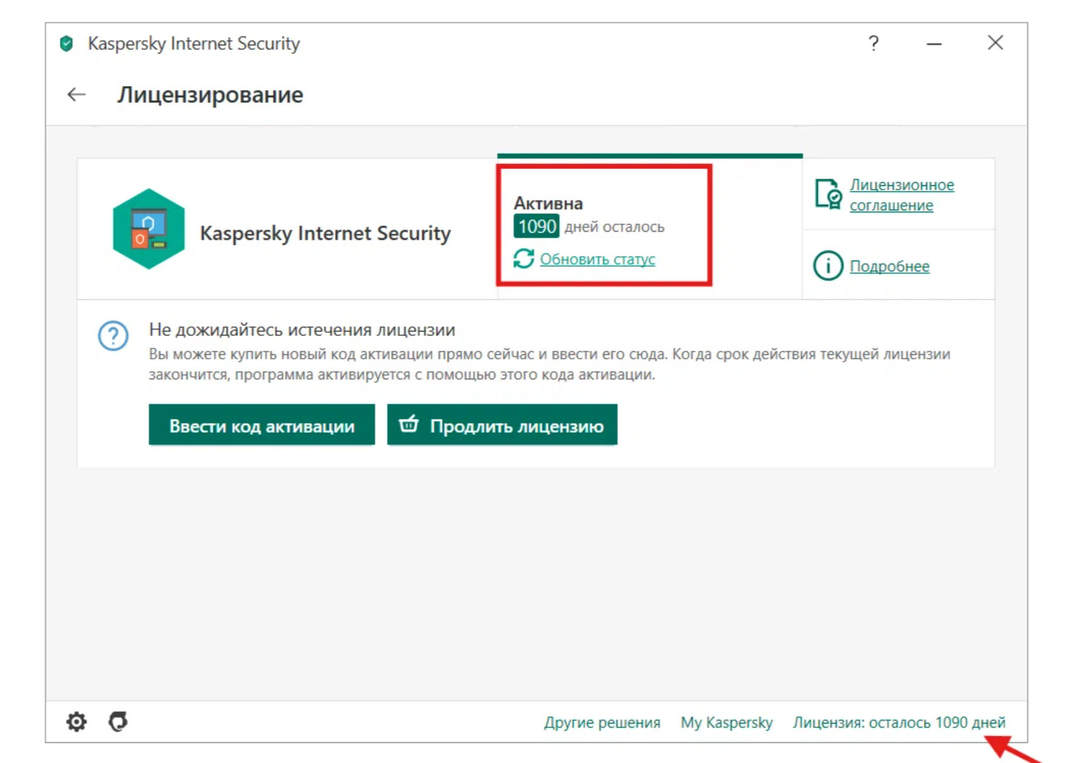Open the Лицензионное соглашение link
The image size is (1066, 763).
(901, 195)
